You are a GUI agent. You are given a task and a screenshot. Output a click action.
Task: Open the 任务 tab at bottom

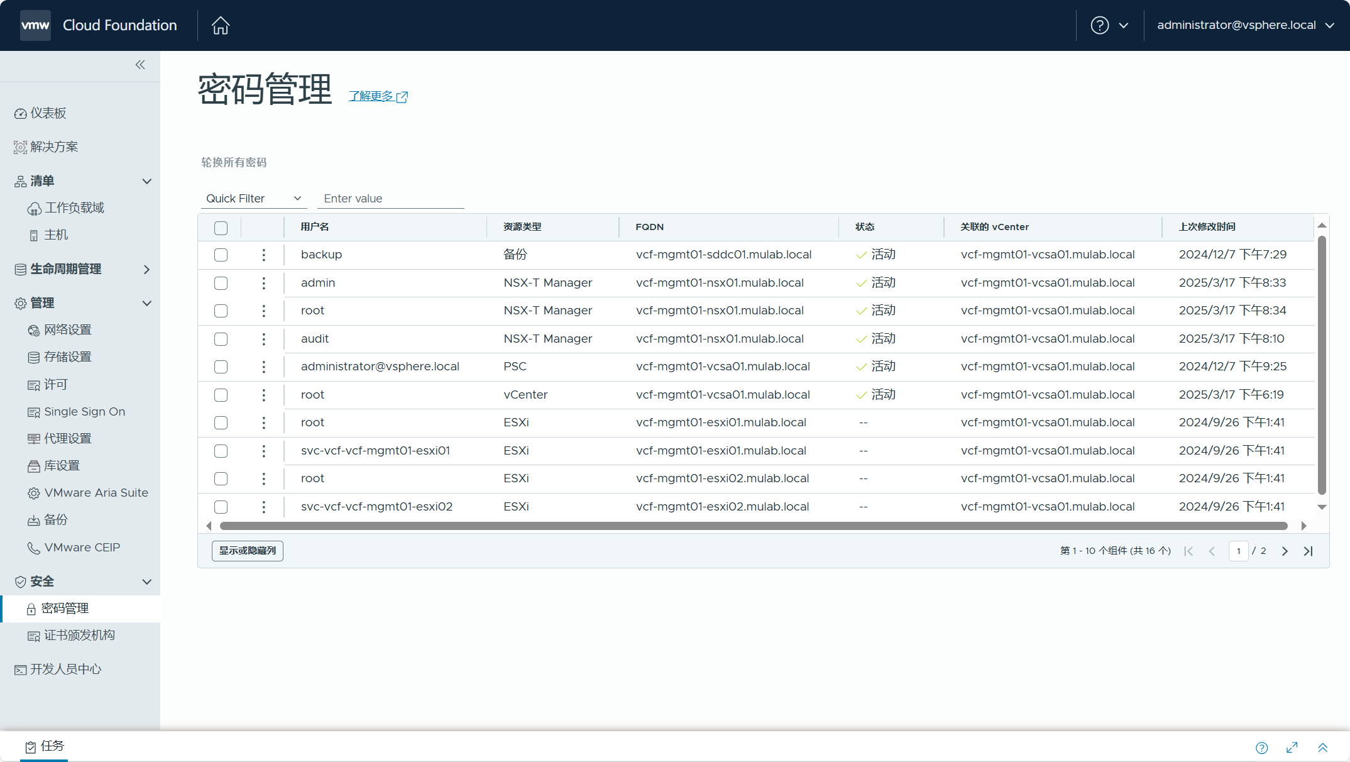(x=45, y=746)
